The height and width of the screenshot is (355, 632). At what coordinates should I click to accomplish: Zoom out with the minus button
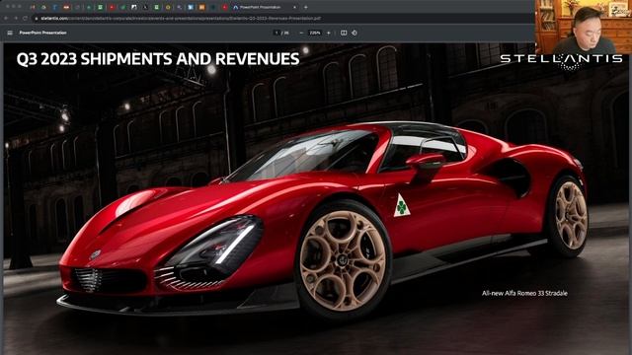[x=301, y=33]
